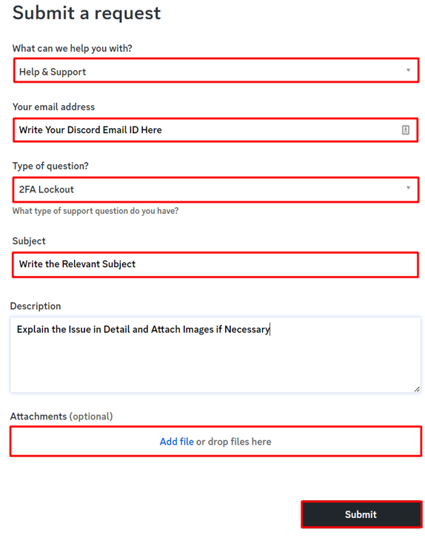Click the Add file link
This screenshot has width=425, height=552.
click(x=176, y=442)
